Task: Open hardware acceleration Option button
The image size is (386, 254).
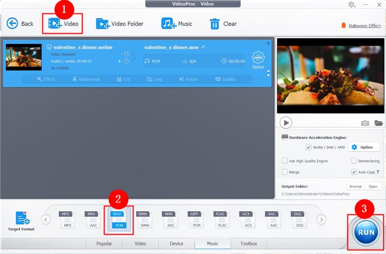Action: [x=364, y=147]
